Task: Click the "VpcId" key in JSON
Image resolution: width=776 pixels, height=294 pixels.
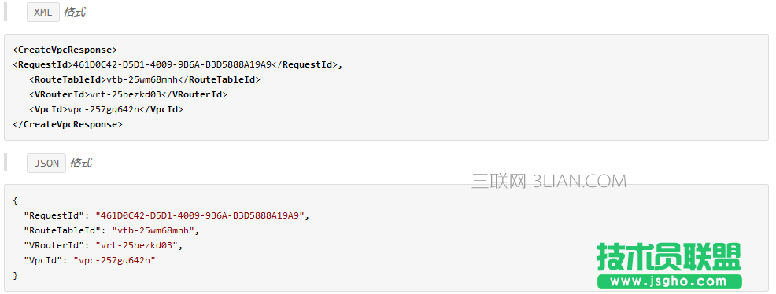Action: pos(43,260)
